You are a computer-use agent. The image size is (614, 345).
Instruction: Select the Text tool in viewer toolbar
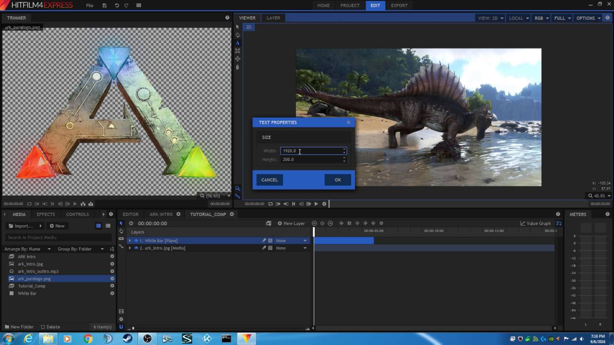(237, 43)
